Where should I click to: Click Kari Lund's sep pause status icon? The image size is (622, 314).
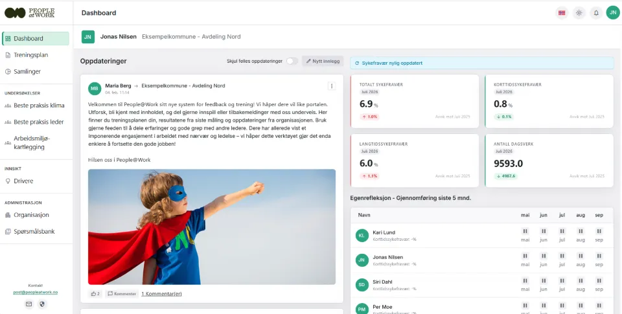coord(599,231)
